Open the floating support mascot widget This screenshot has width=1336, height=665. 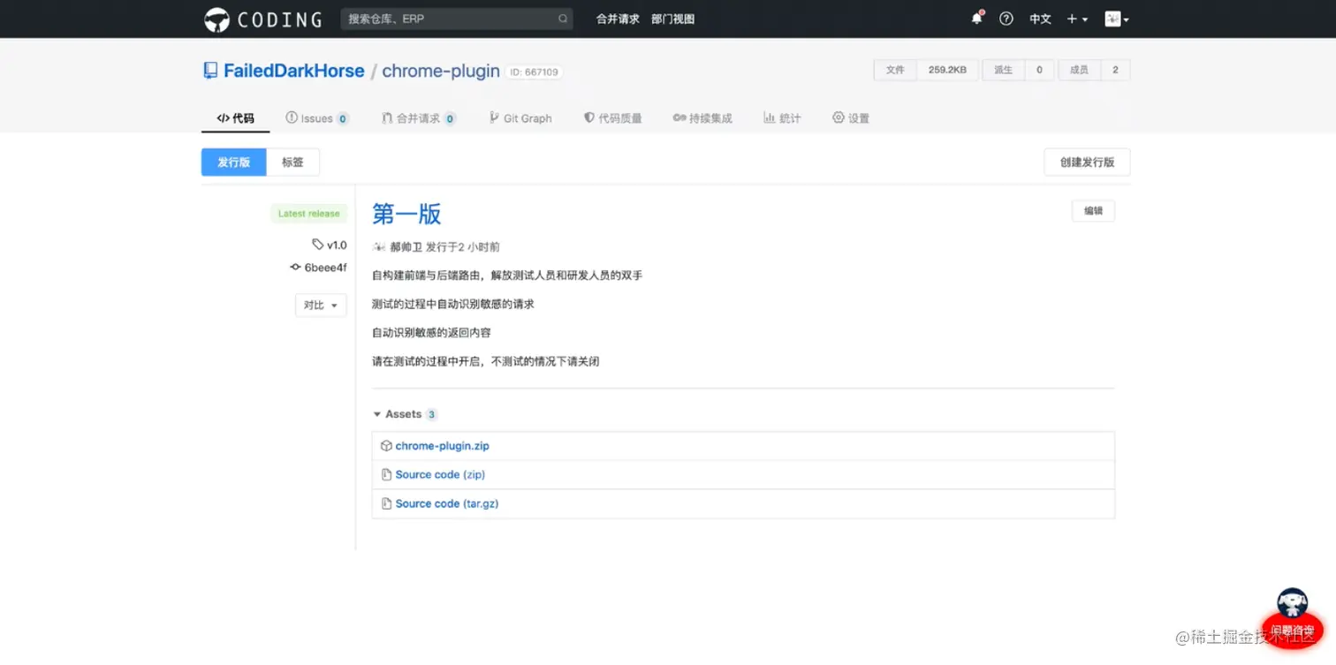click(x=1293, y=618)
